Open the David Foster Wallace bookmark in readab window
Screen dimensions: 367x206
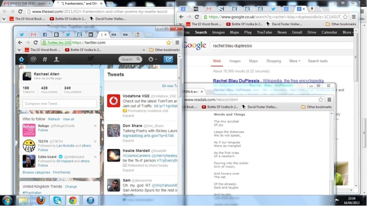pyautogui.click(x=260, y=107)
